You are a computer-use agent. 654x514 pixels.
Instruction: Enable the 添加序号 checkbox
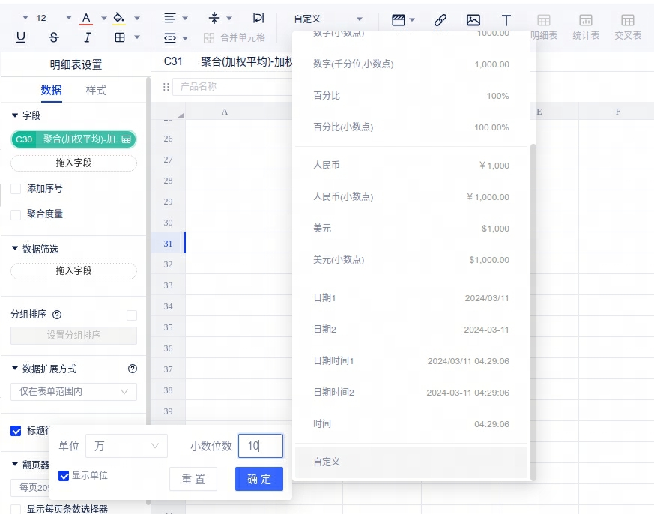pyautogui.click(x=16, y=189)
